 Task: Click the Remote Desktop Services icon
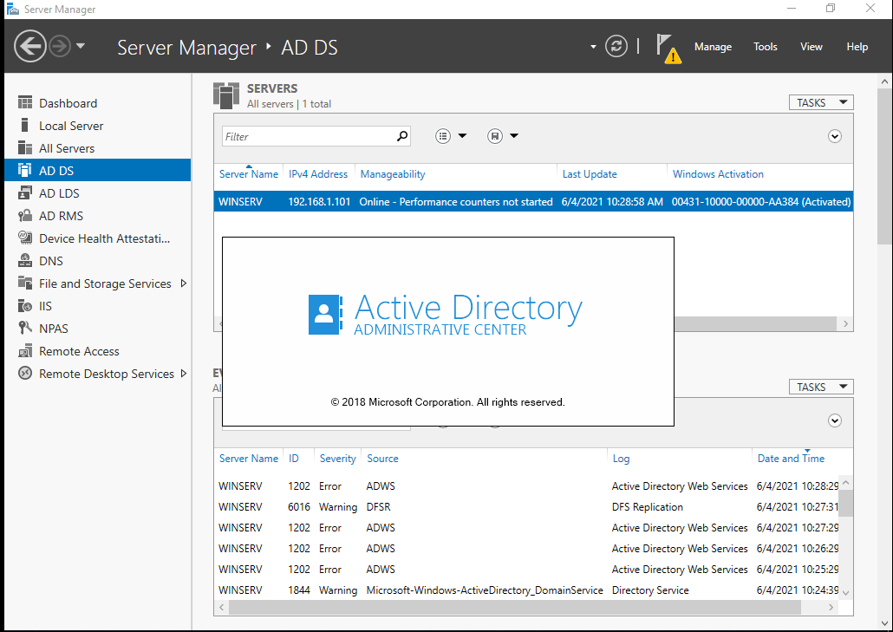[25, 374]
